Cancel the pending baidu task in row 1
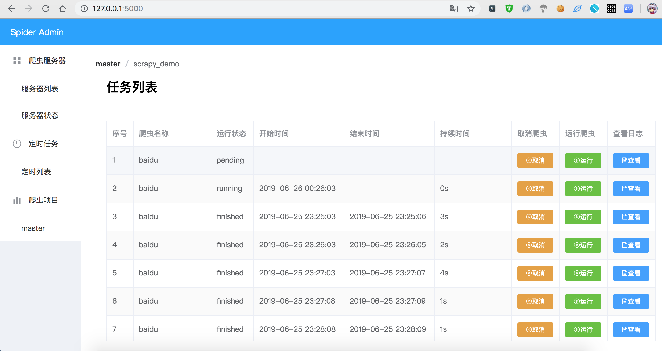This screenshot has height=351, width=662. click(535, 161)
